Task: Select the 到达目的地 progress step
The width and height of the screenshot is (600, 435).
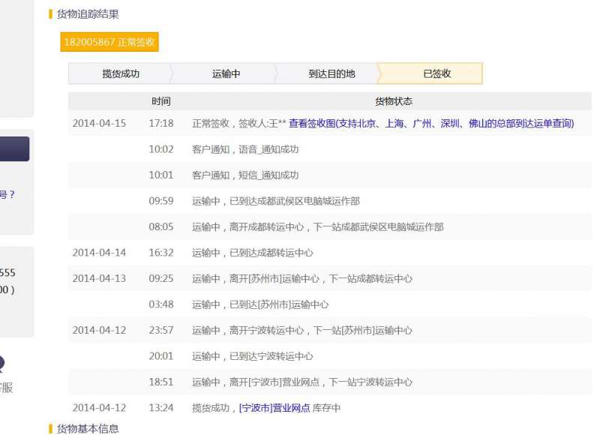Action: tap(331, 73)
